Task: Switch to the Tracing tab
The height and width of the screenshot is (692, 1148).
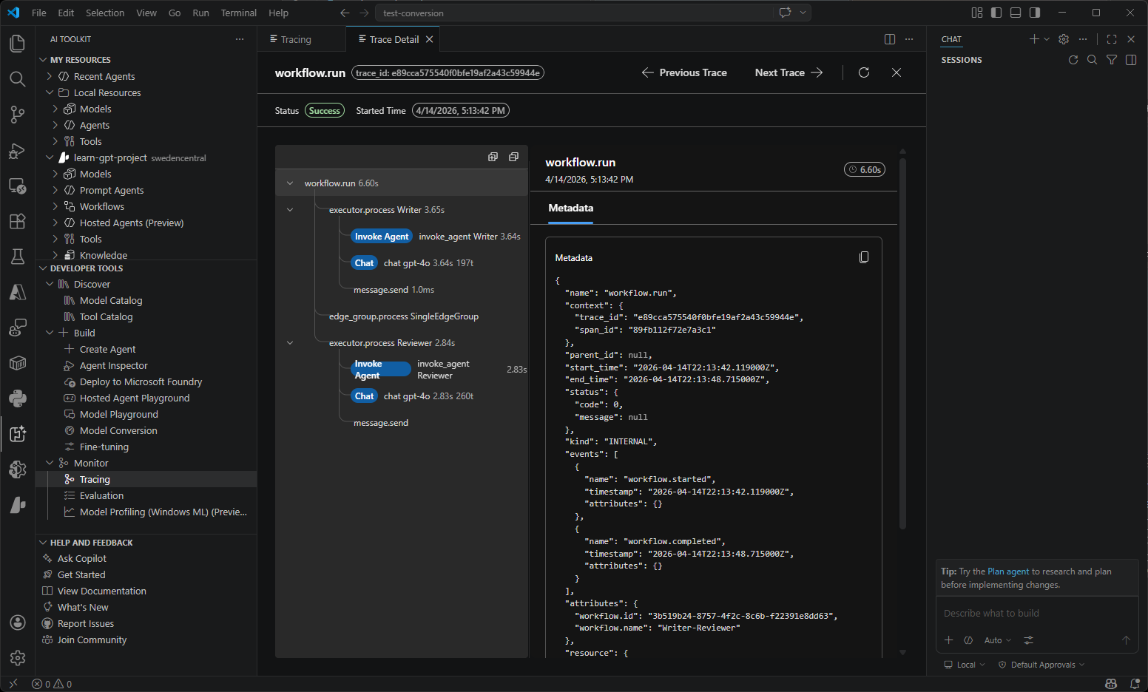Action: point(296,38)
